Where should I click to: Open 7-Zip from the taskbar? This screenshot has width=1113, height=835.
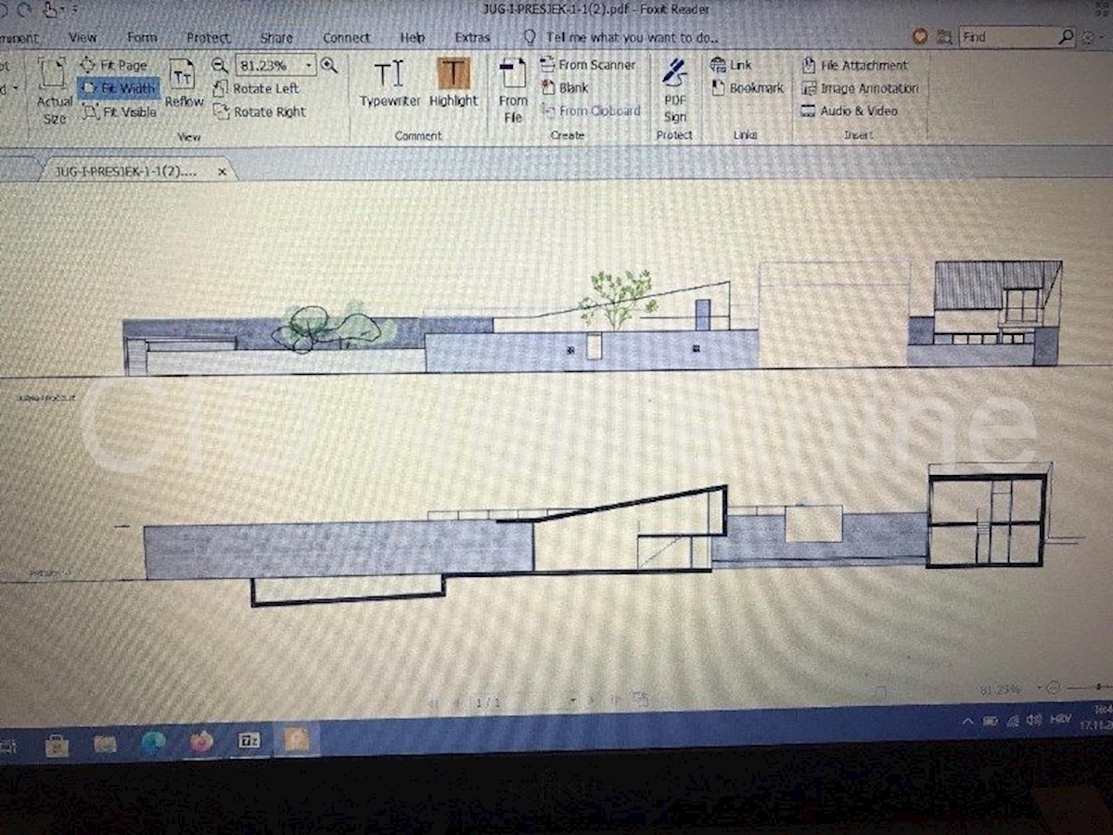click(x=249, y=740)
